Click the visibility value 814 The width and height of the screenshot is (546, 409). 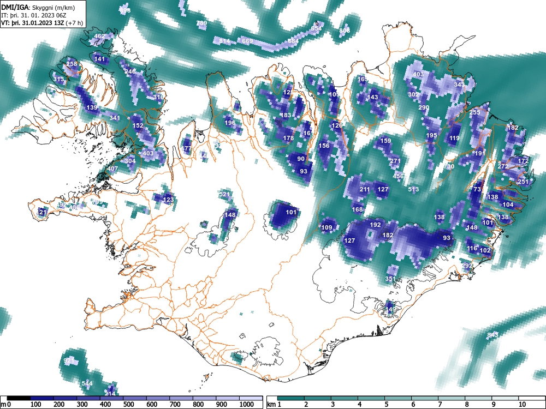[224, 41]
